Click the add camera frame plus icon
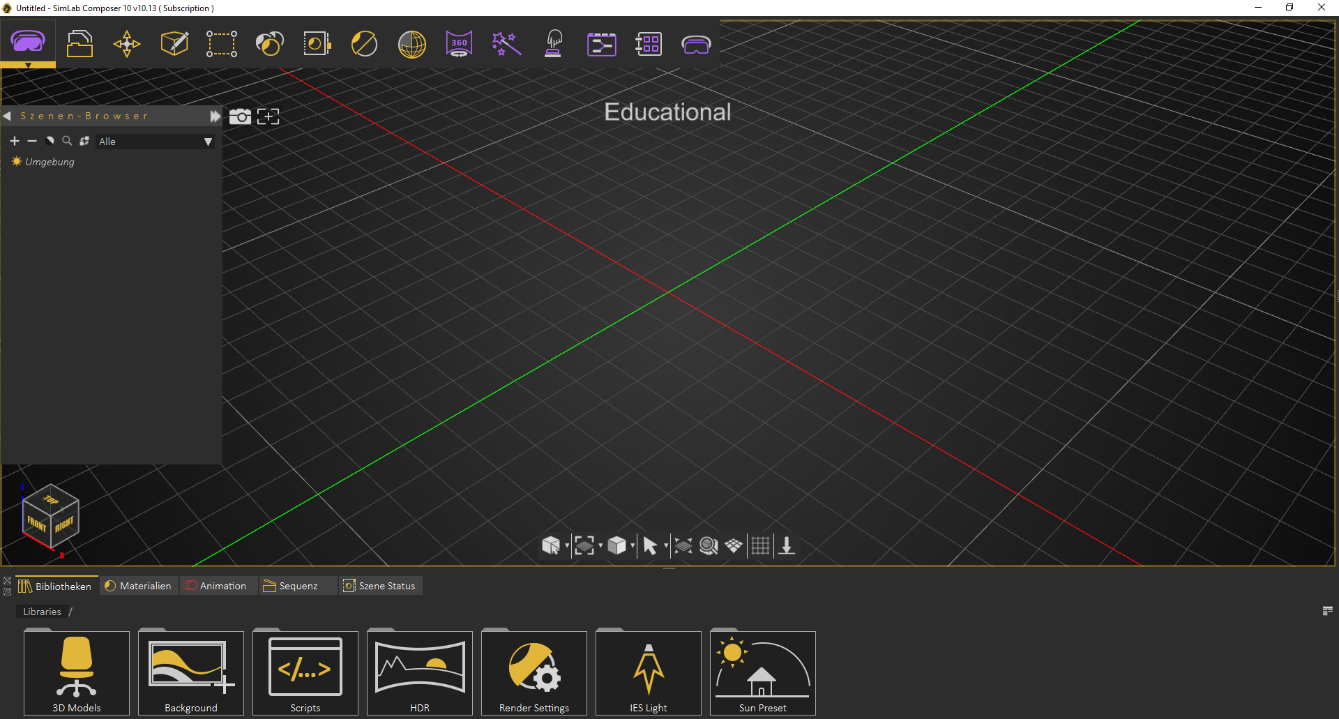Viewport: 1339px width, 719px height. click(268, 116)
